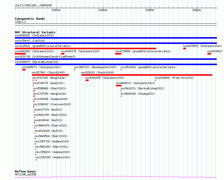Open nsv5660976 (Ebert2021) label
Screen dimensions: 224x180
pos(51,125)
